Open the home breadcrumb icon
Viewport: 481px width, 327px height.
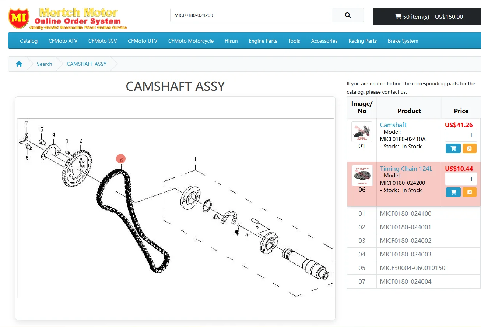(19, 64)
